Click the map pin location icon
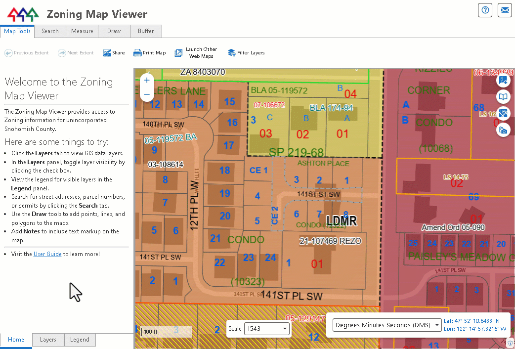 pyautogui.click(x=503, y=114)
